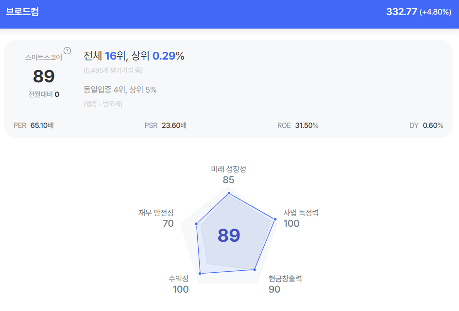Click the ROE 31.50% metric
Image resolution: width=459 pixels, height=311 pixels.
point(298,125)
